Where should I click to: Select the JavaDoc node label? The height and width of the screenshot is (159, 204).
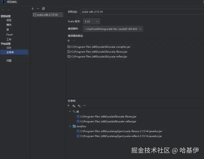click(x=81, y=126)
